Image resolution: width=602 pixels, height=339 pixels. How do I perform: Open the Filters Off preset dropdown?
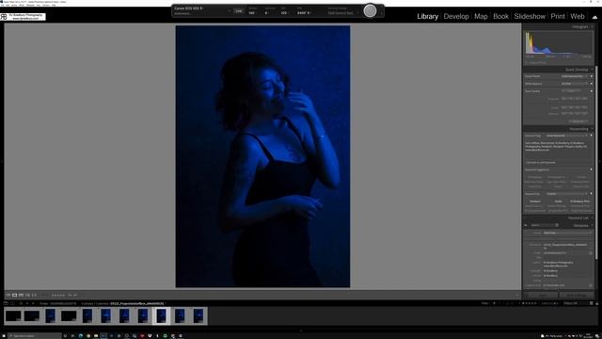[571, 303]
